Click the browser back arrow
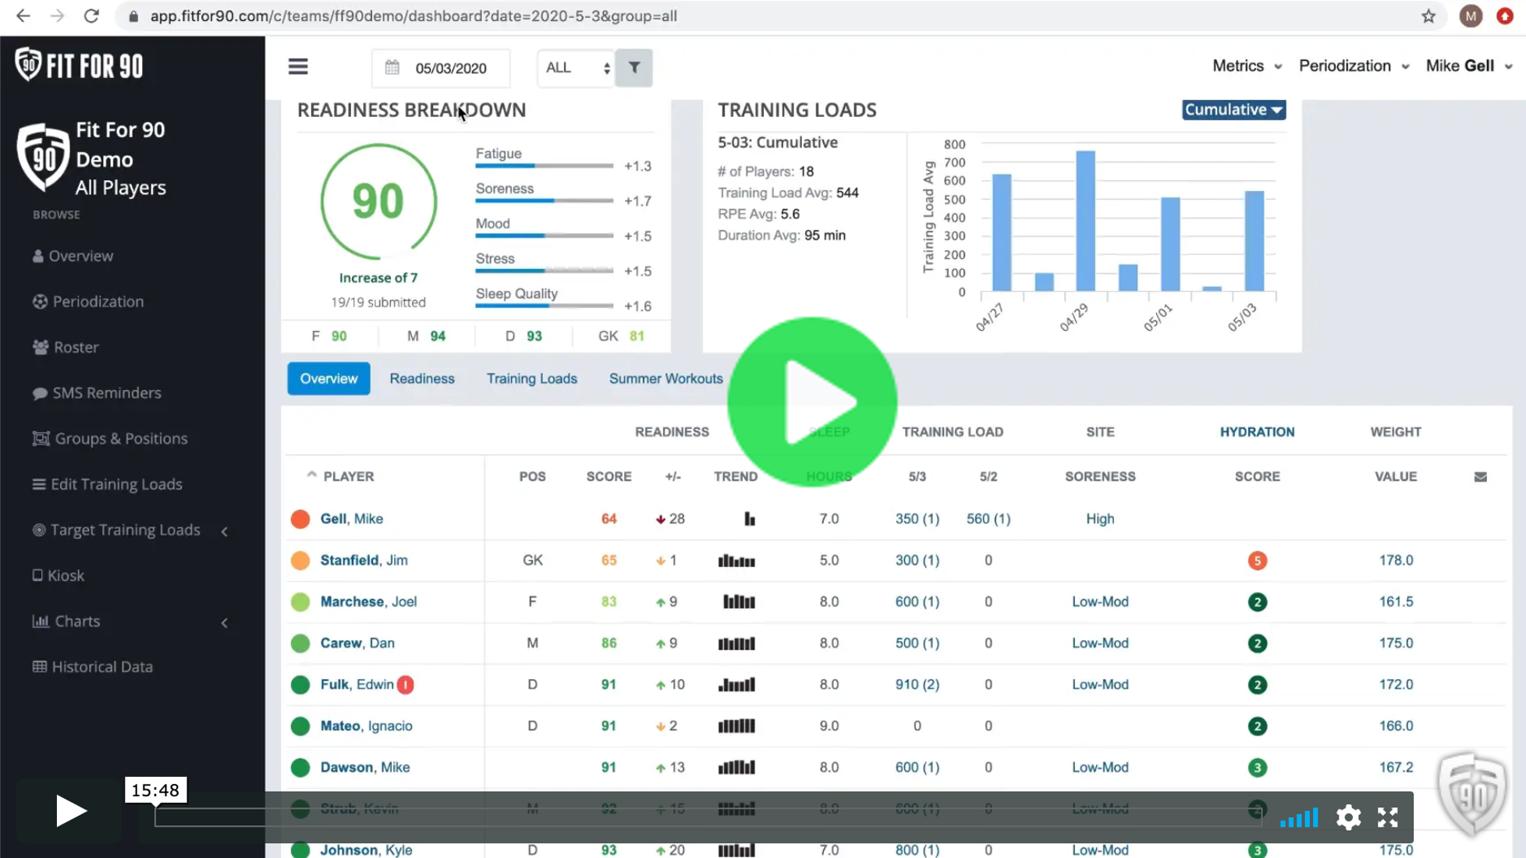This screenshot has width=1526, height=858. tap(23, 16)
